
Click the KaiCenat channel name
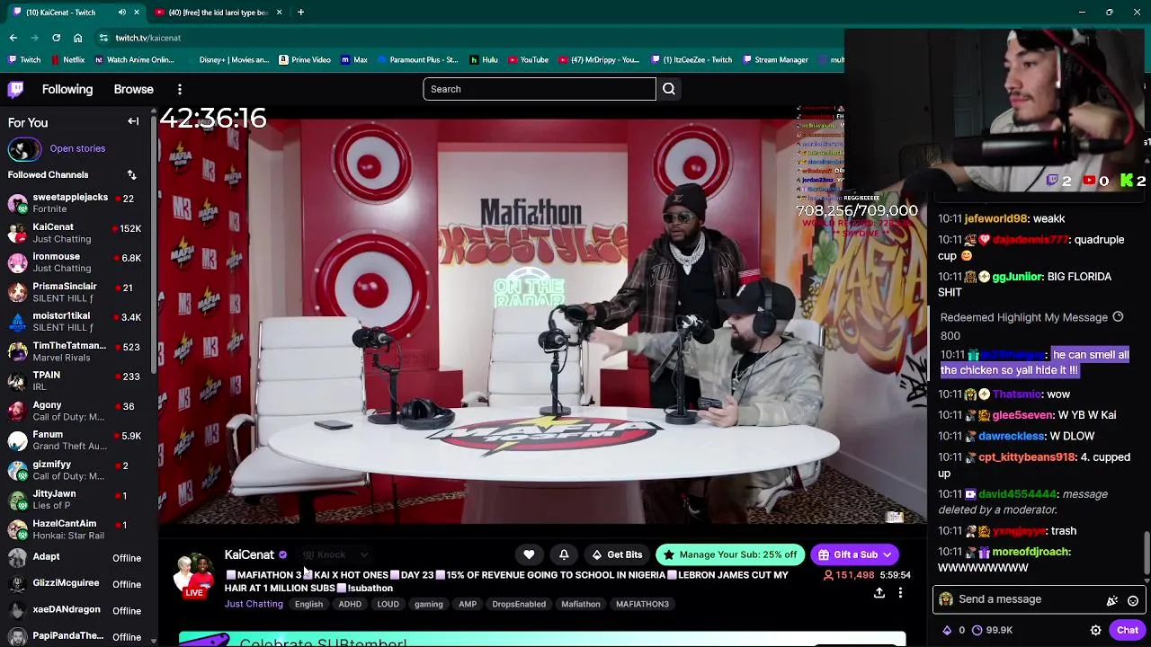click(x=249, y=554)
